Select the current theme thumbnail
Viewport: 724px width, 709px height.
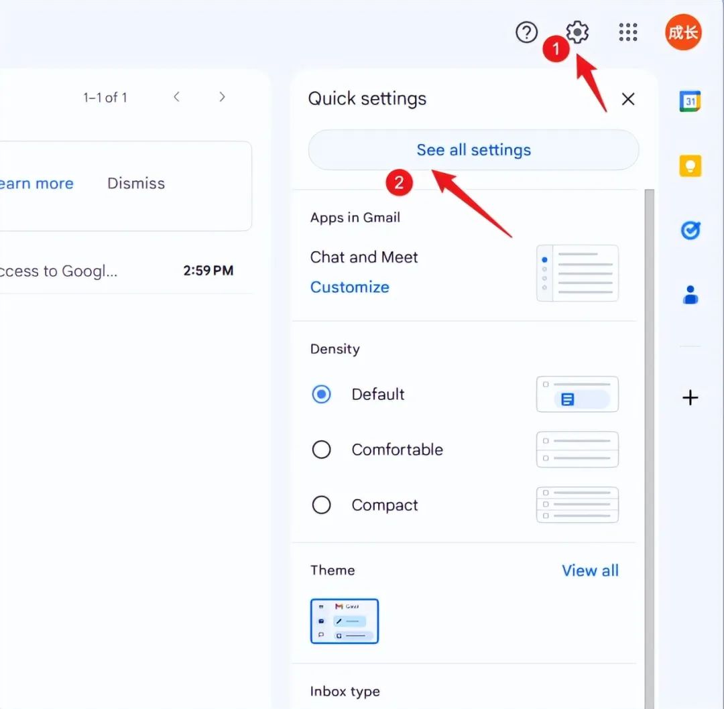click(345, 621)
